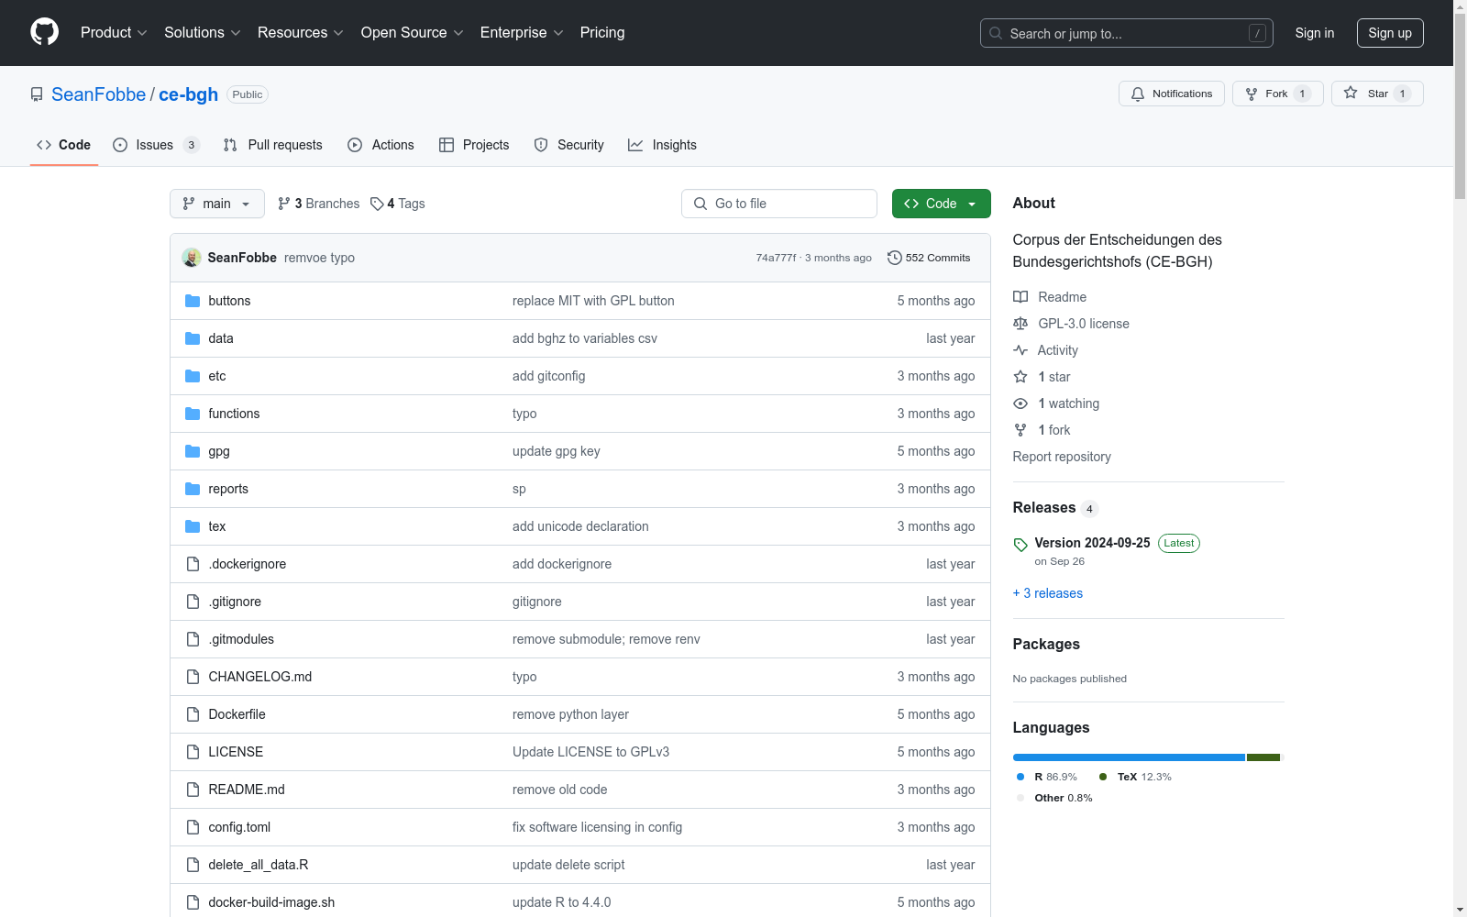Click the tag icon beside 4 Tags
The height and width of the screenshot is (917, 1467).
(x=377, y=204)
